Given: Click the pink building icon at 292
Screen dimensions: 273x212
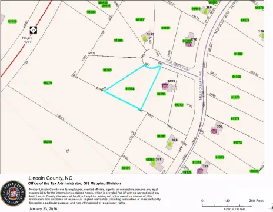Looking at the screenshot, I should 189,44.
